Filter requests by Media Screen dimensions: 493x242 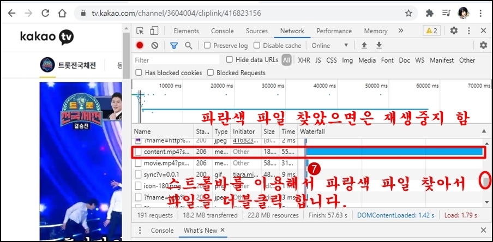click(x=367, y=60)
